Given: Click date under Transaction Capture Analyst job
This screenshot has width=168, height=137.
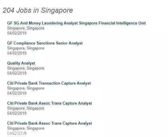Looking at the screenshot, I should (17, 93).
